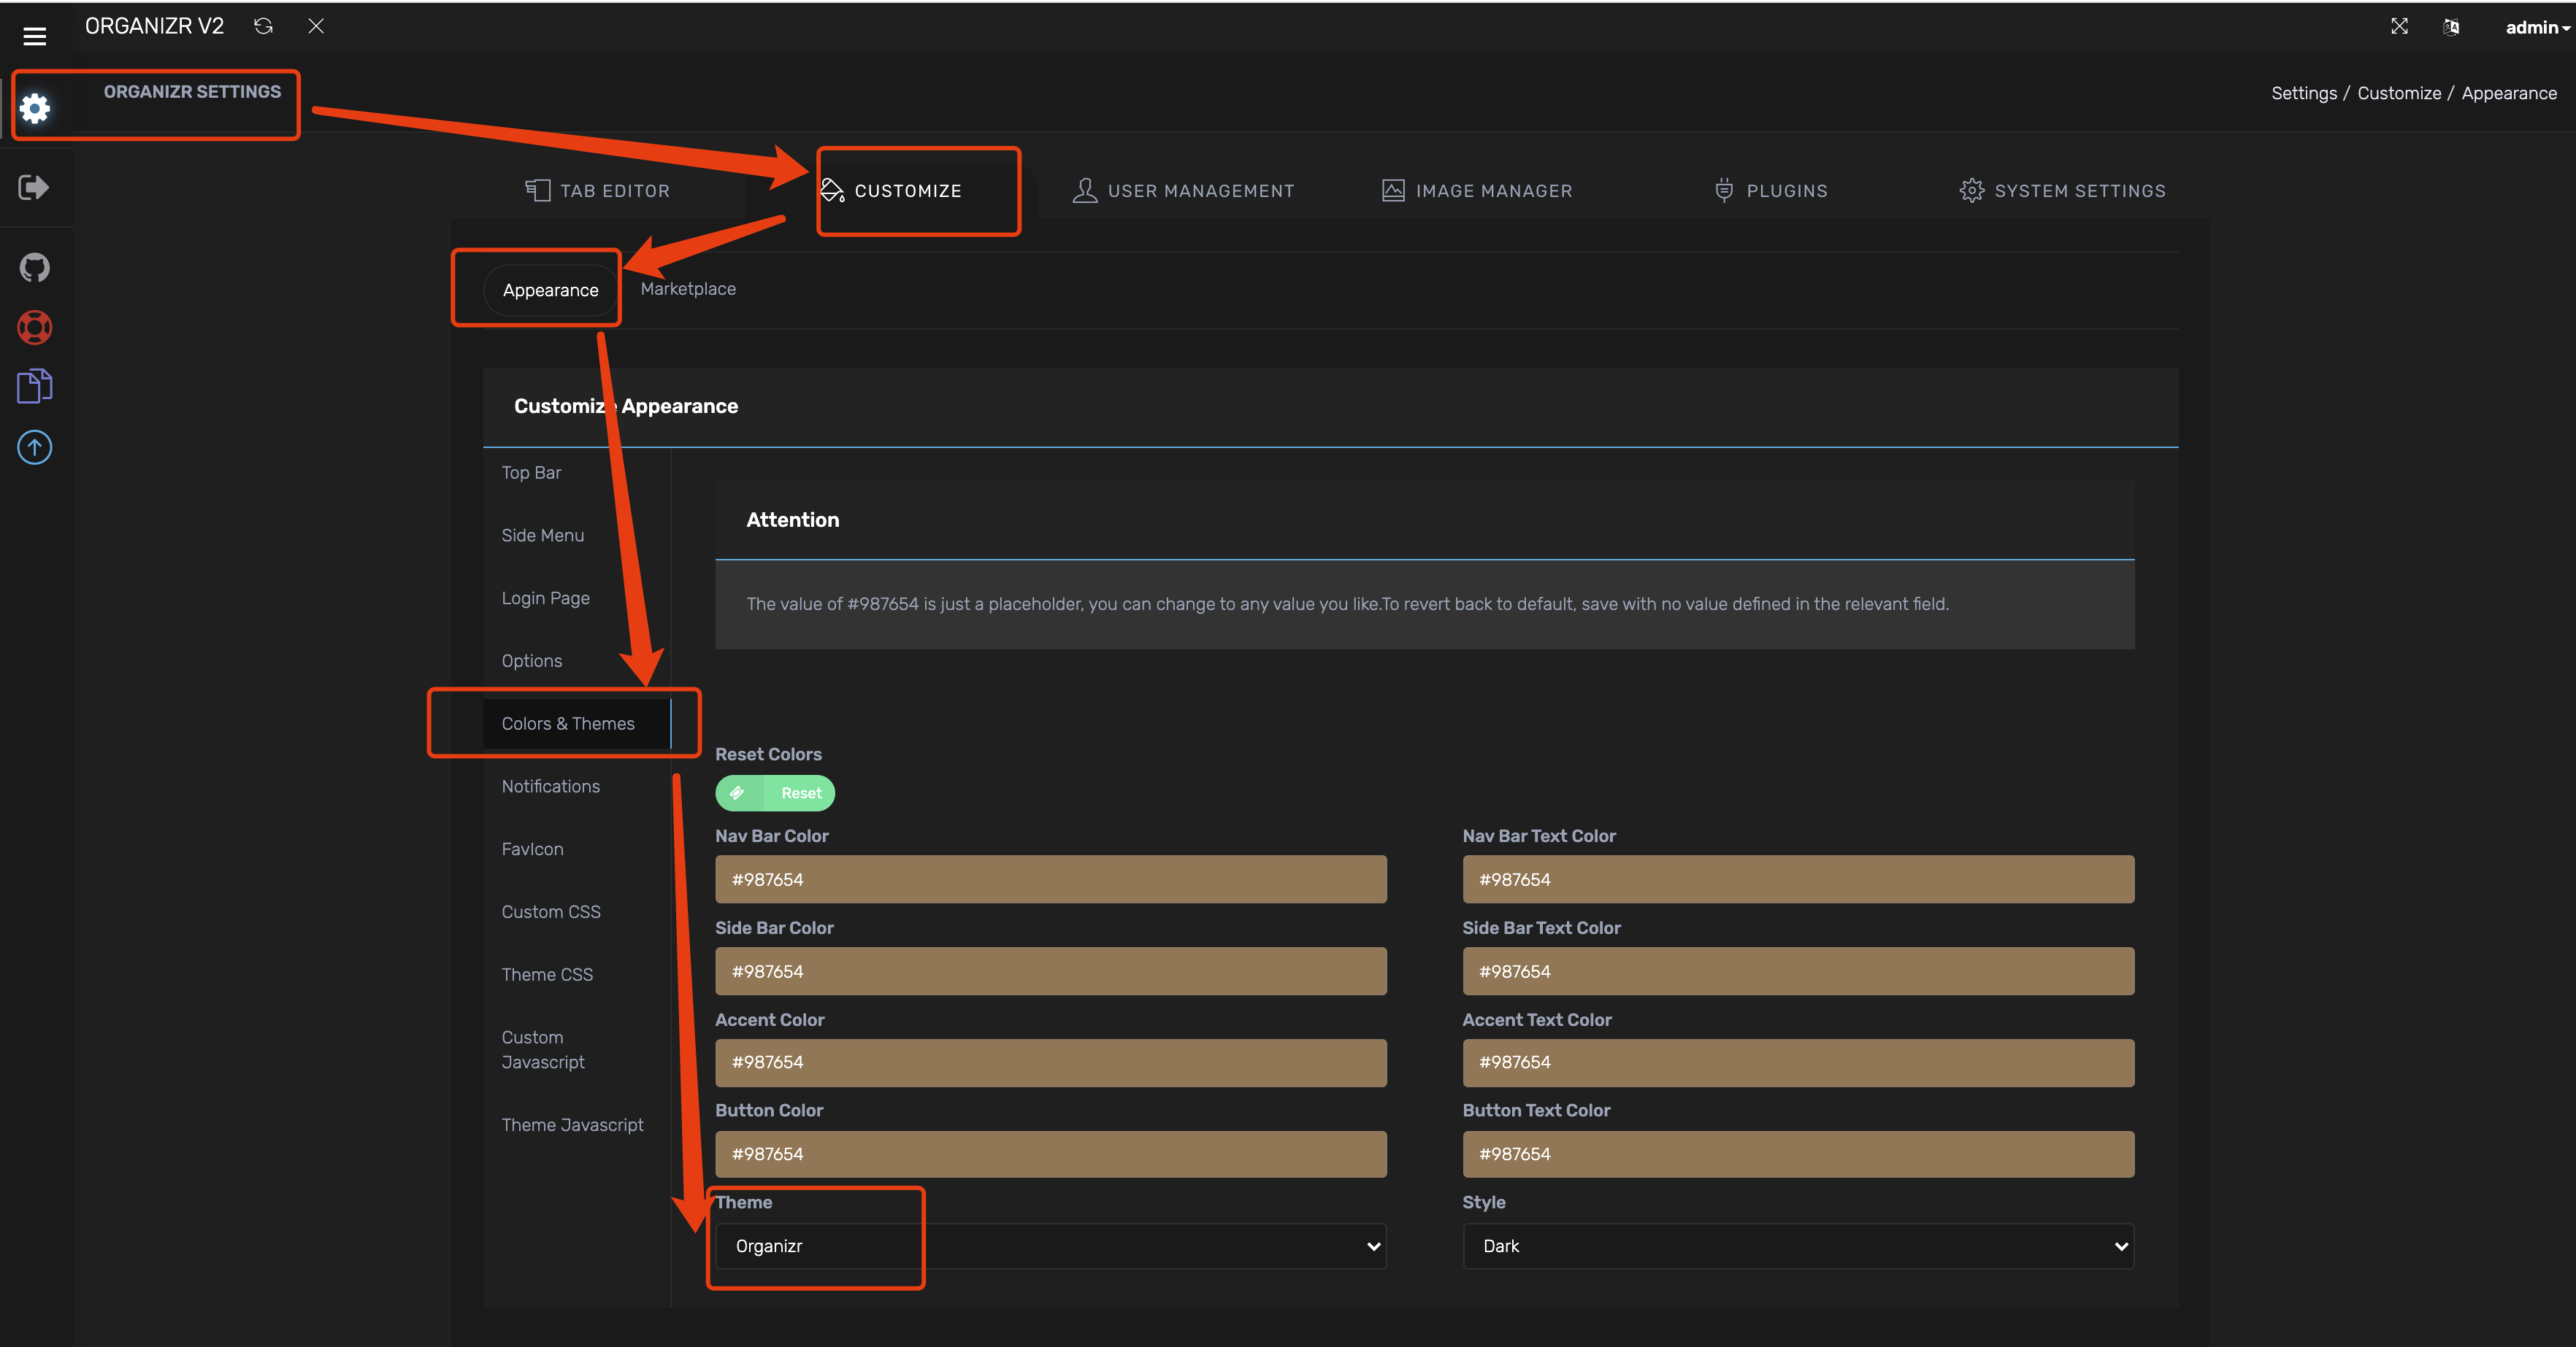Click the Nav Bar Color swatch field
The height and width of the screenshot is (1347, 2576).
pos(1050,879)
